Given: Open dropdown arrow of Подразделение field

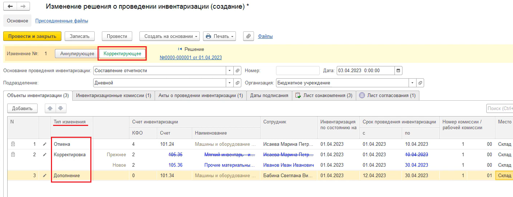Looking at the screenshot, I should [x=230, y=83].
